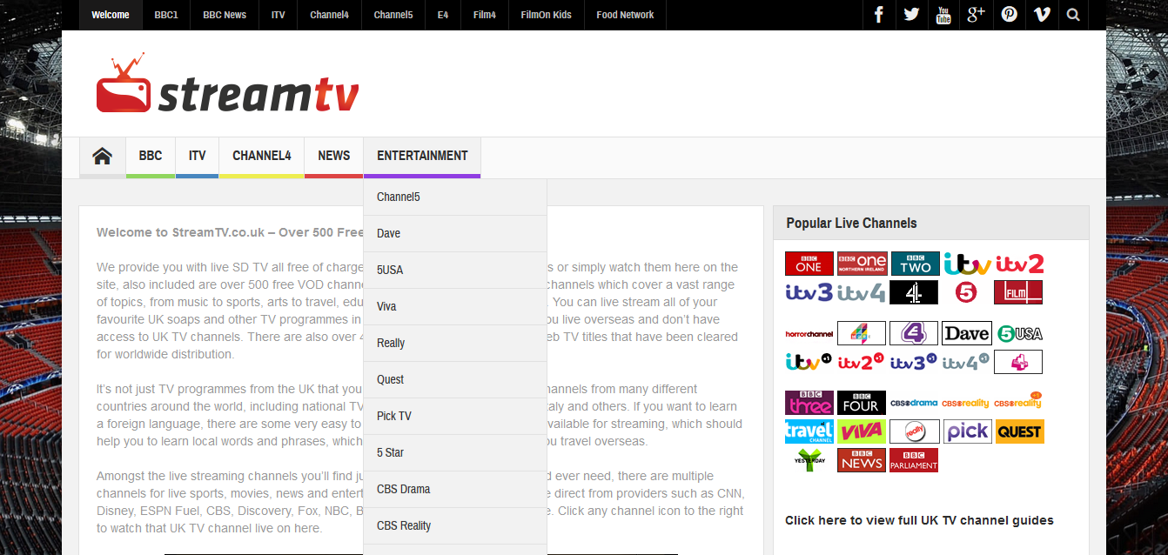Watch the BBC Parliament logo
Image resolution: width=1168 pixels, height=555 pixels.
[914, 460]
